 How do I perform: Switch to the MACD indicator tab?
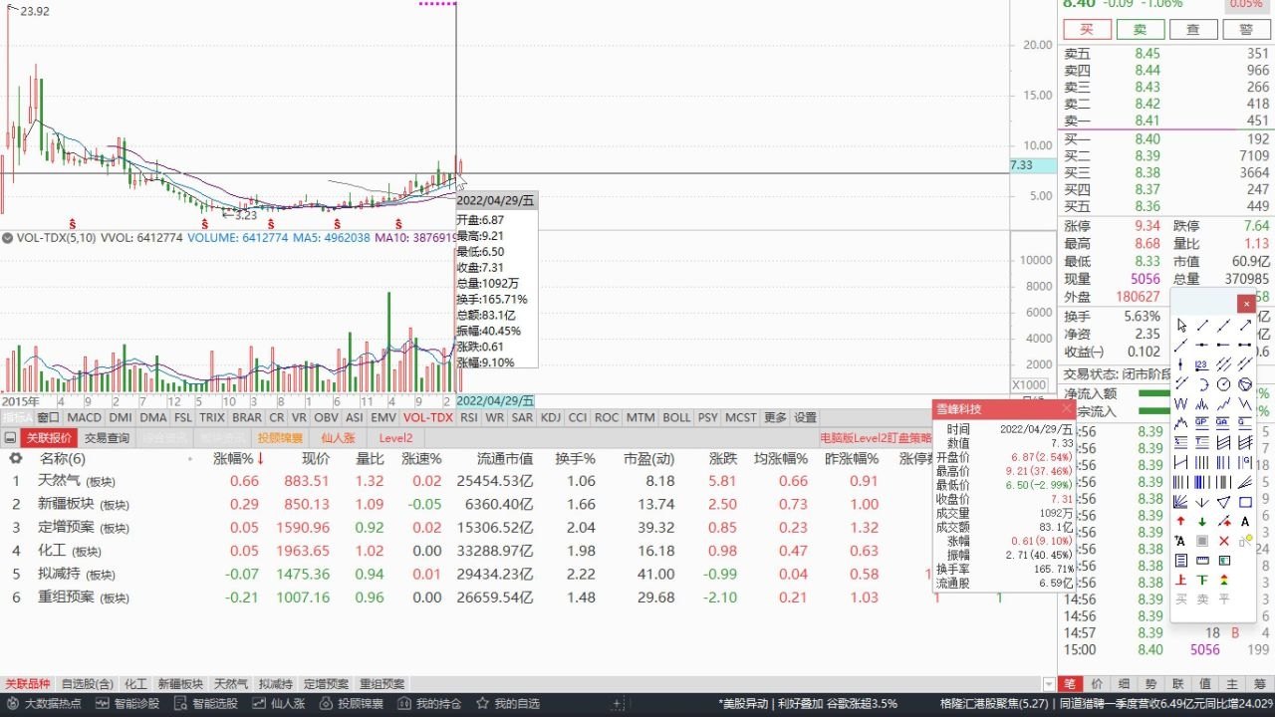85,418
